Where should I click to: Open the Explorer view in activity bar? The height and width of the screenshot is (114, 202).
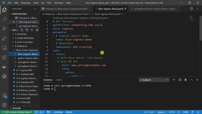click(x=4, y=10)
